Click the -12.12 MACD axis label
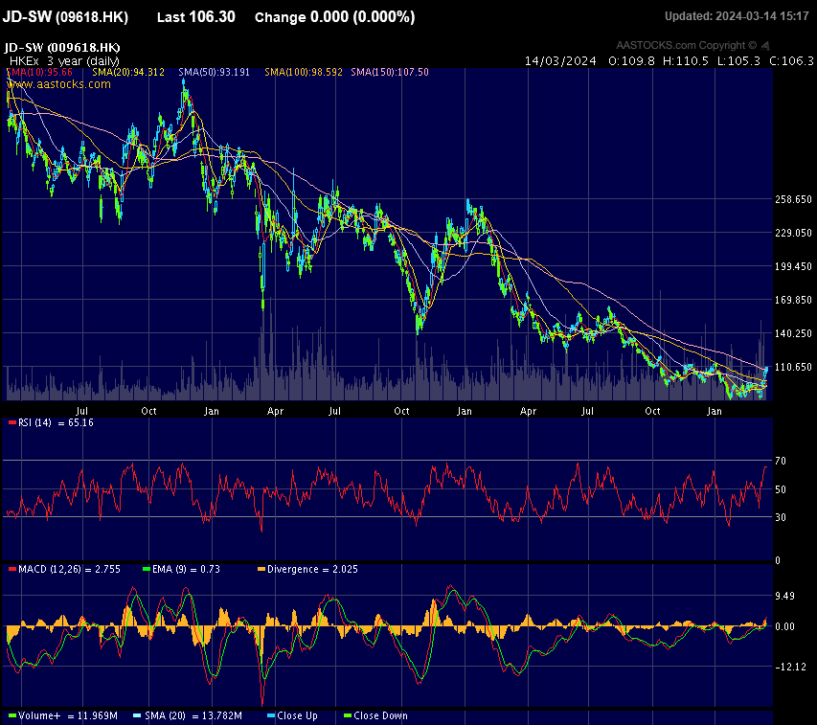Screen dimensions: 817x725 [790, 667]
